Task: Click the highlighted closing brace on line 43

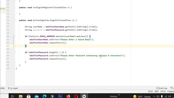Action: [x=26, y=46]
